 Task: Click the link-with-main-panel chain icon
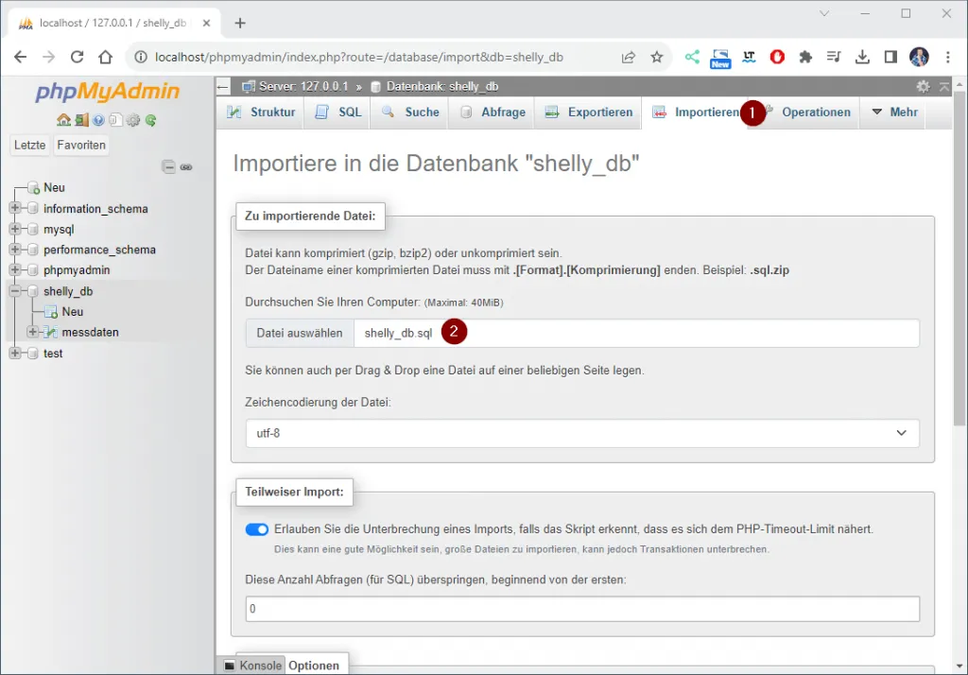click(x=186, y=167)
